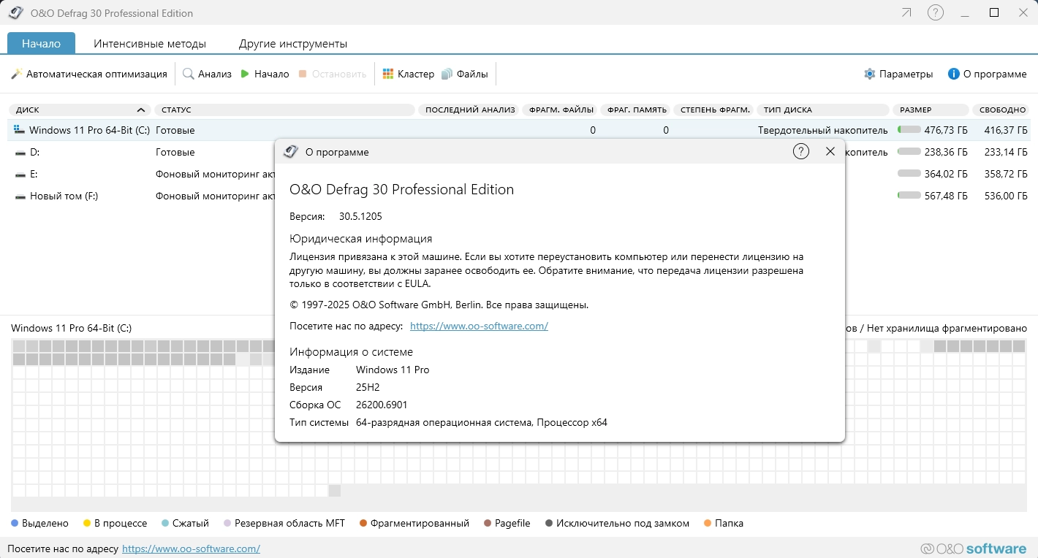
Task: Click the status bar oo-software.com link
Action: (191, 549)
